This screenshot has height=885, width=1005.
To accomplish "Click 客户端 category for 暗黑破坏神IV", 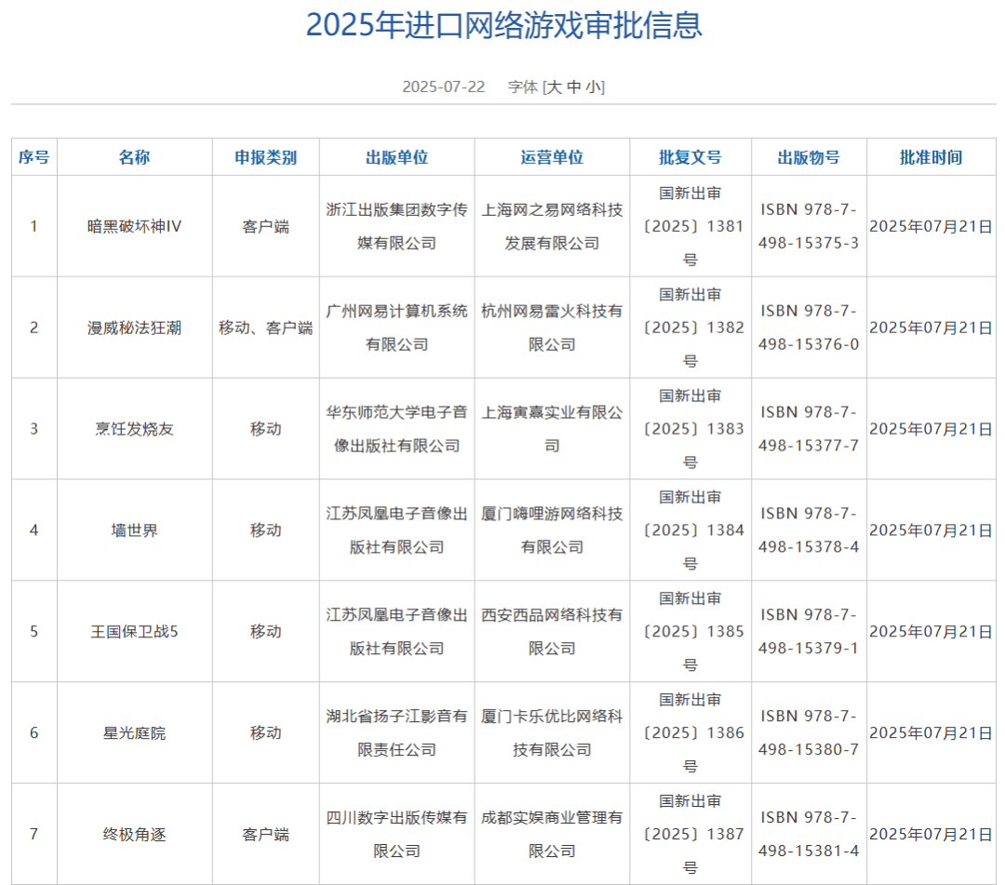I will (265, 226).
